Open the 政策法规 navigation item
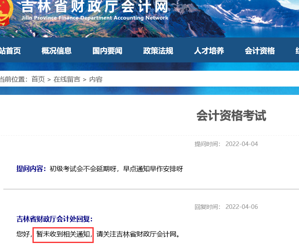 point(158,51)
